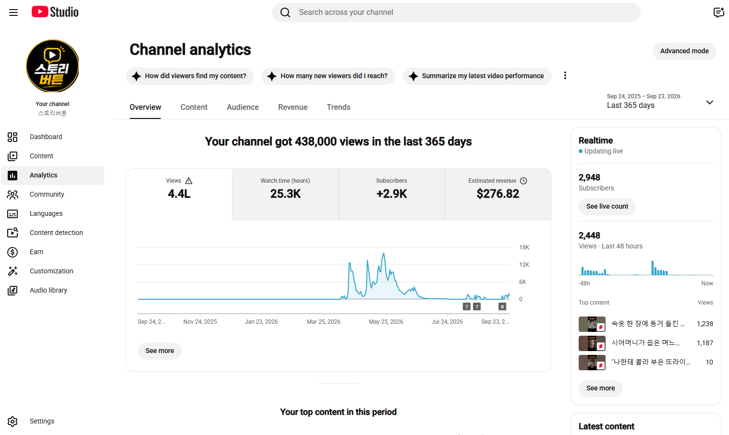Open the hamburger navigation menu
This screenshot has height=435, width=729.
tap(13, 12)
